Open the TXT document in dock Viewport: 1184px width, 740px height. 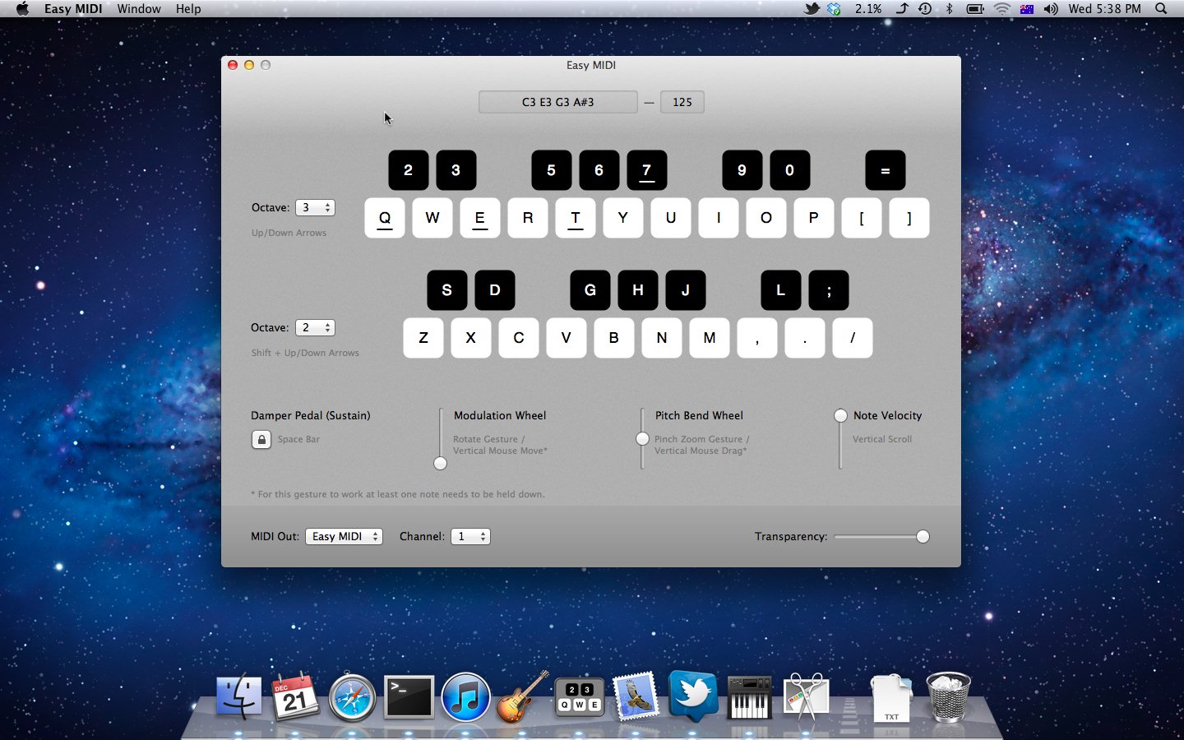click(891, 699)
